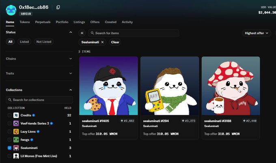Viewport: 276px width, 163px height.
Task: Uncheck the Sealuminati collection checkbox
Action: click(x=9, y=148)
